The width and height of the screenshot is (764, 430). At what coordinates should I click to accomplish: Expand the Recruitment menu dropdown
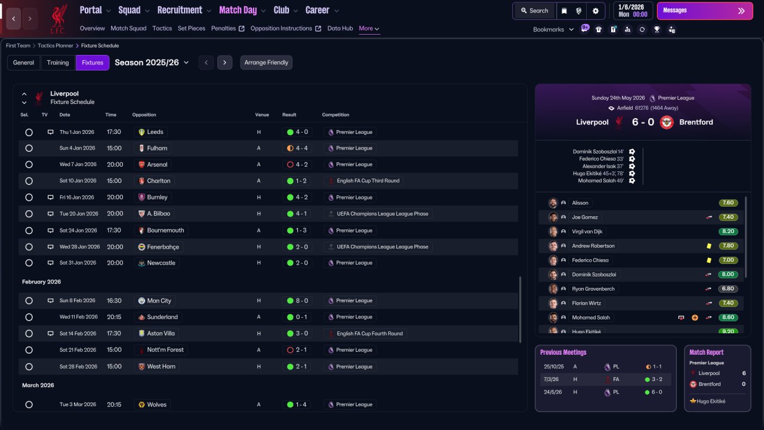click(208, 11)
